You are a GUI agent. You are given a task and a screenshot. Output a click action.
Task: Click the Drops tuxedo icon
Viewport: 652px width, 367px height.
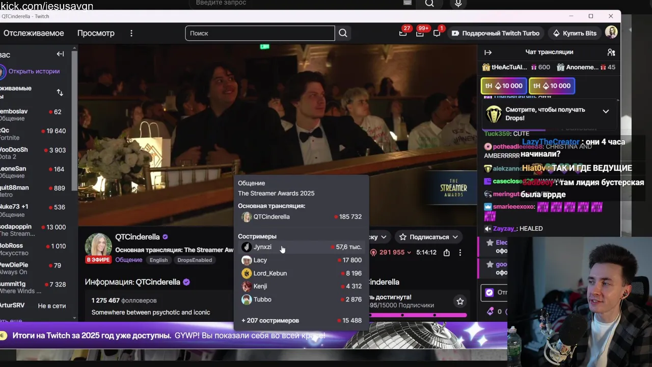(x=494, y=114)
